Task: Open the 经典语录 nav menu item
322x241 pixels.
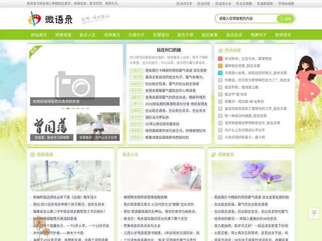Action: point(63,35)
